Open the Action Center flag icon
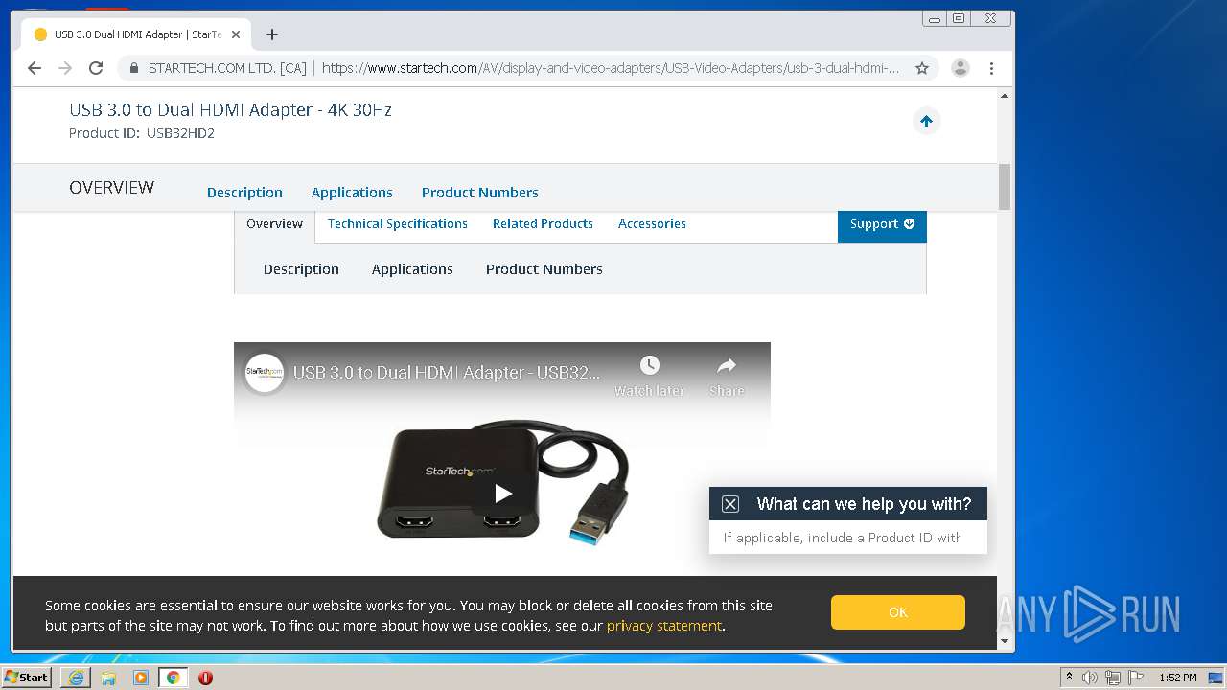Screen dimensions: 1227x690 [1136, 678]
